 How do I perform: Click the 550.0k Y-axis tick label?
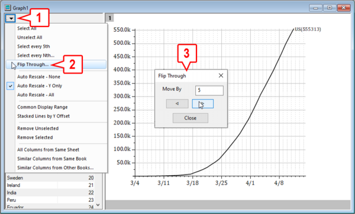coord(122,29)
